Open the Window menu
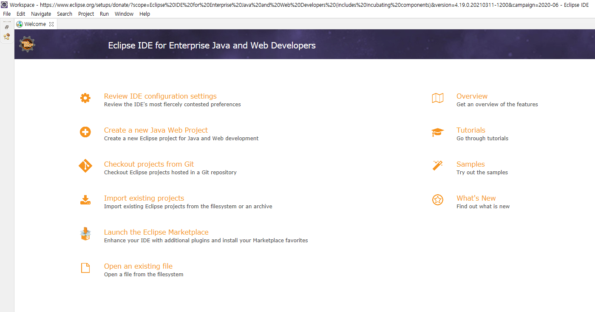The image size is (595, 312). click(x=124, y=14)
